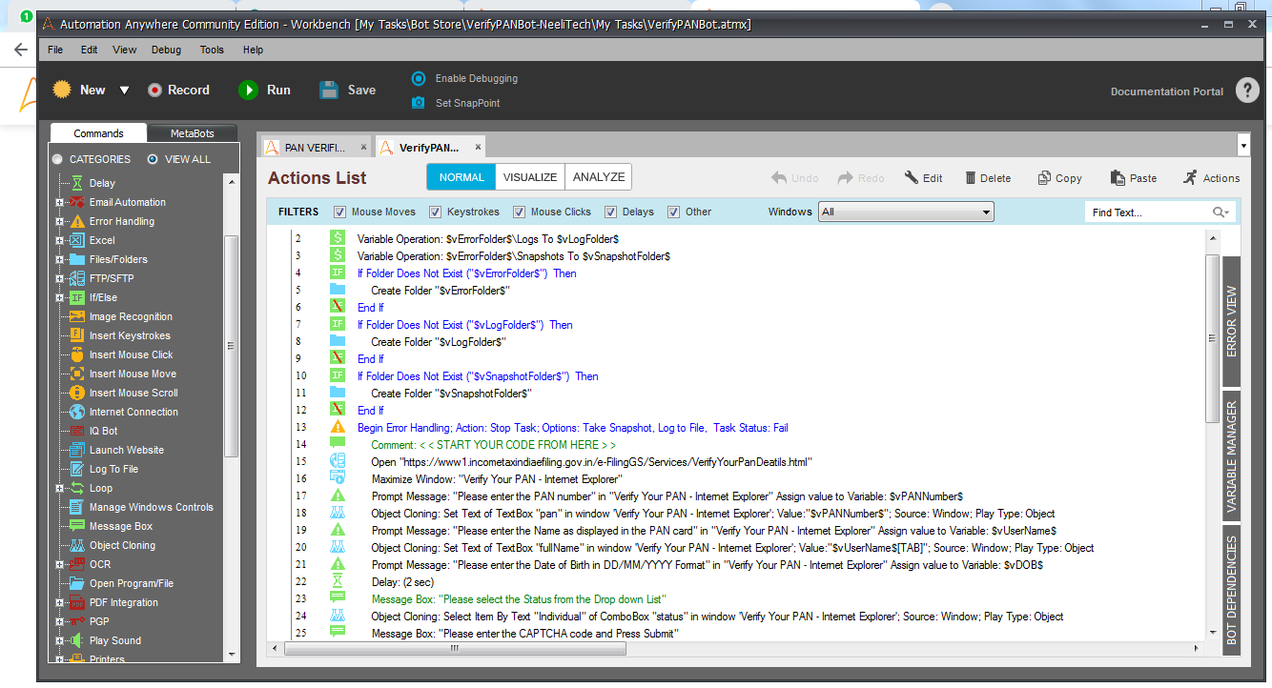Click the Find Text search magnifier icon
The height and width of the screenshot is (688, 1272).
coord(1220,212)
